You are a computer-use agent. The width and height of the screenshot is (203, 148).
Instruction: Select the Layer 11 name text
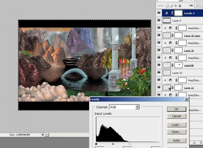[x=189, y=88]
